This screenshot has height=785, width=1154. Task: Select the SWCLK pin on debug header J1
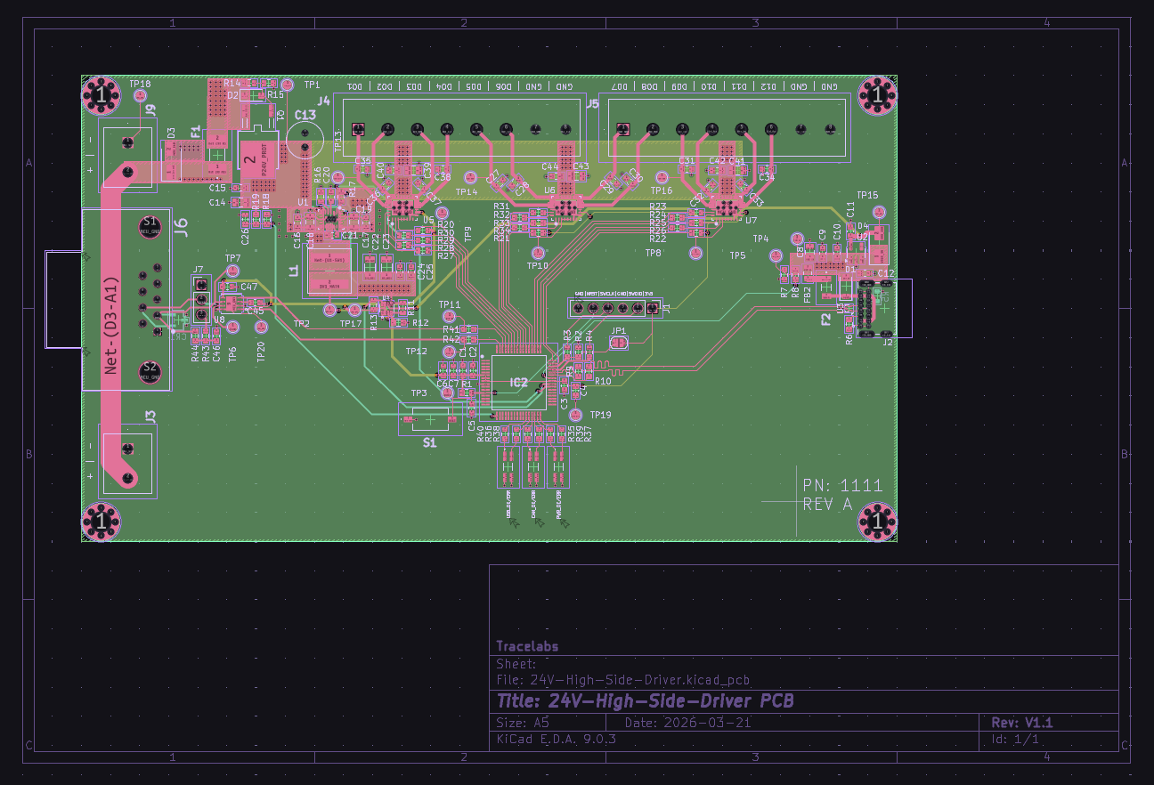(608, 308)
